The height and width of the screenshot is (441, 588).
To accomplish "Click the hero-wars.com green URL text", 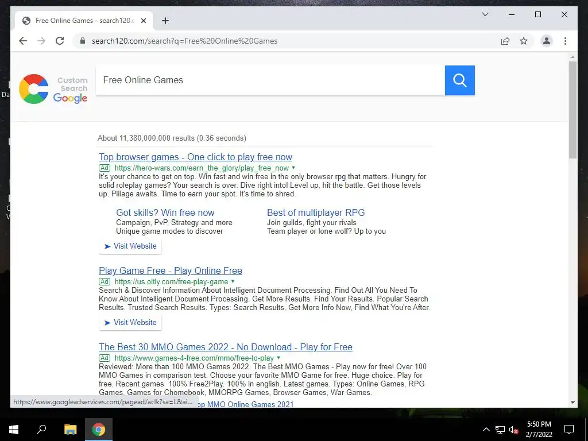I will pyautogui.click(x=202, y=168).
